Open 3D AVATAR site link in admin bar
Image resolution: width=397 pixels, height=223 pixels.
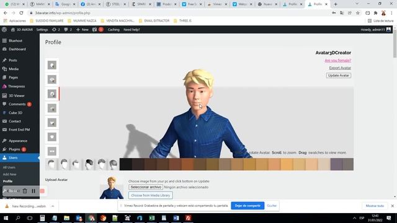coord(22,30)
